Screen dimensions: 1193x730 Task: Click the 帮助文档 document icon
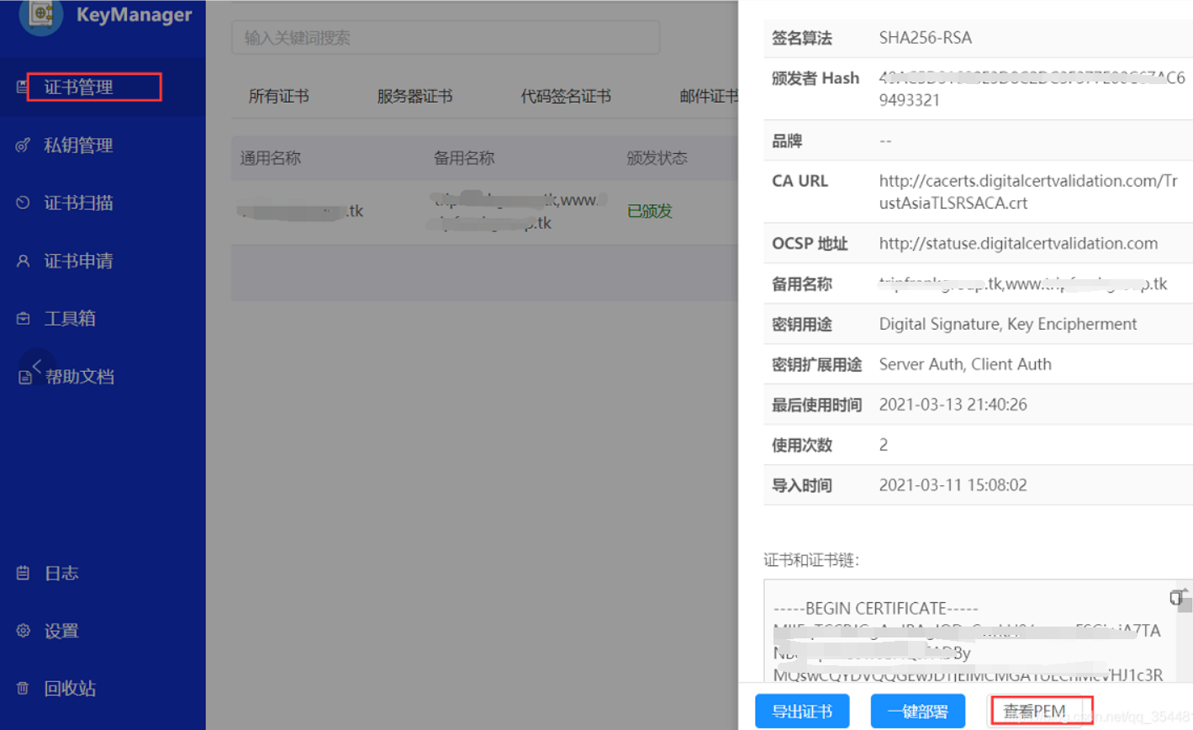(x=25, y=378)
